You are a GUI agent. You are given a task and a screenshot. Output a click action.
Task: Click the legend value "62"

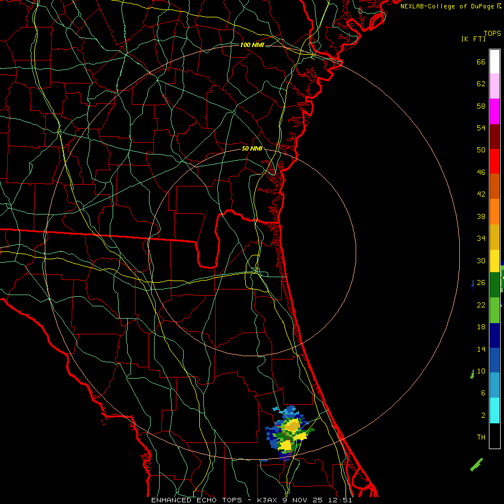tap(481, 84)
